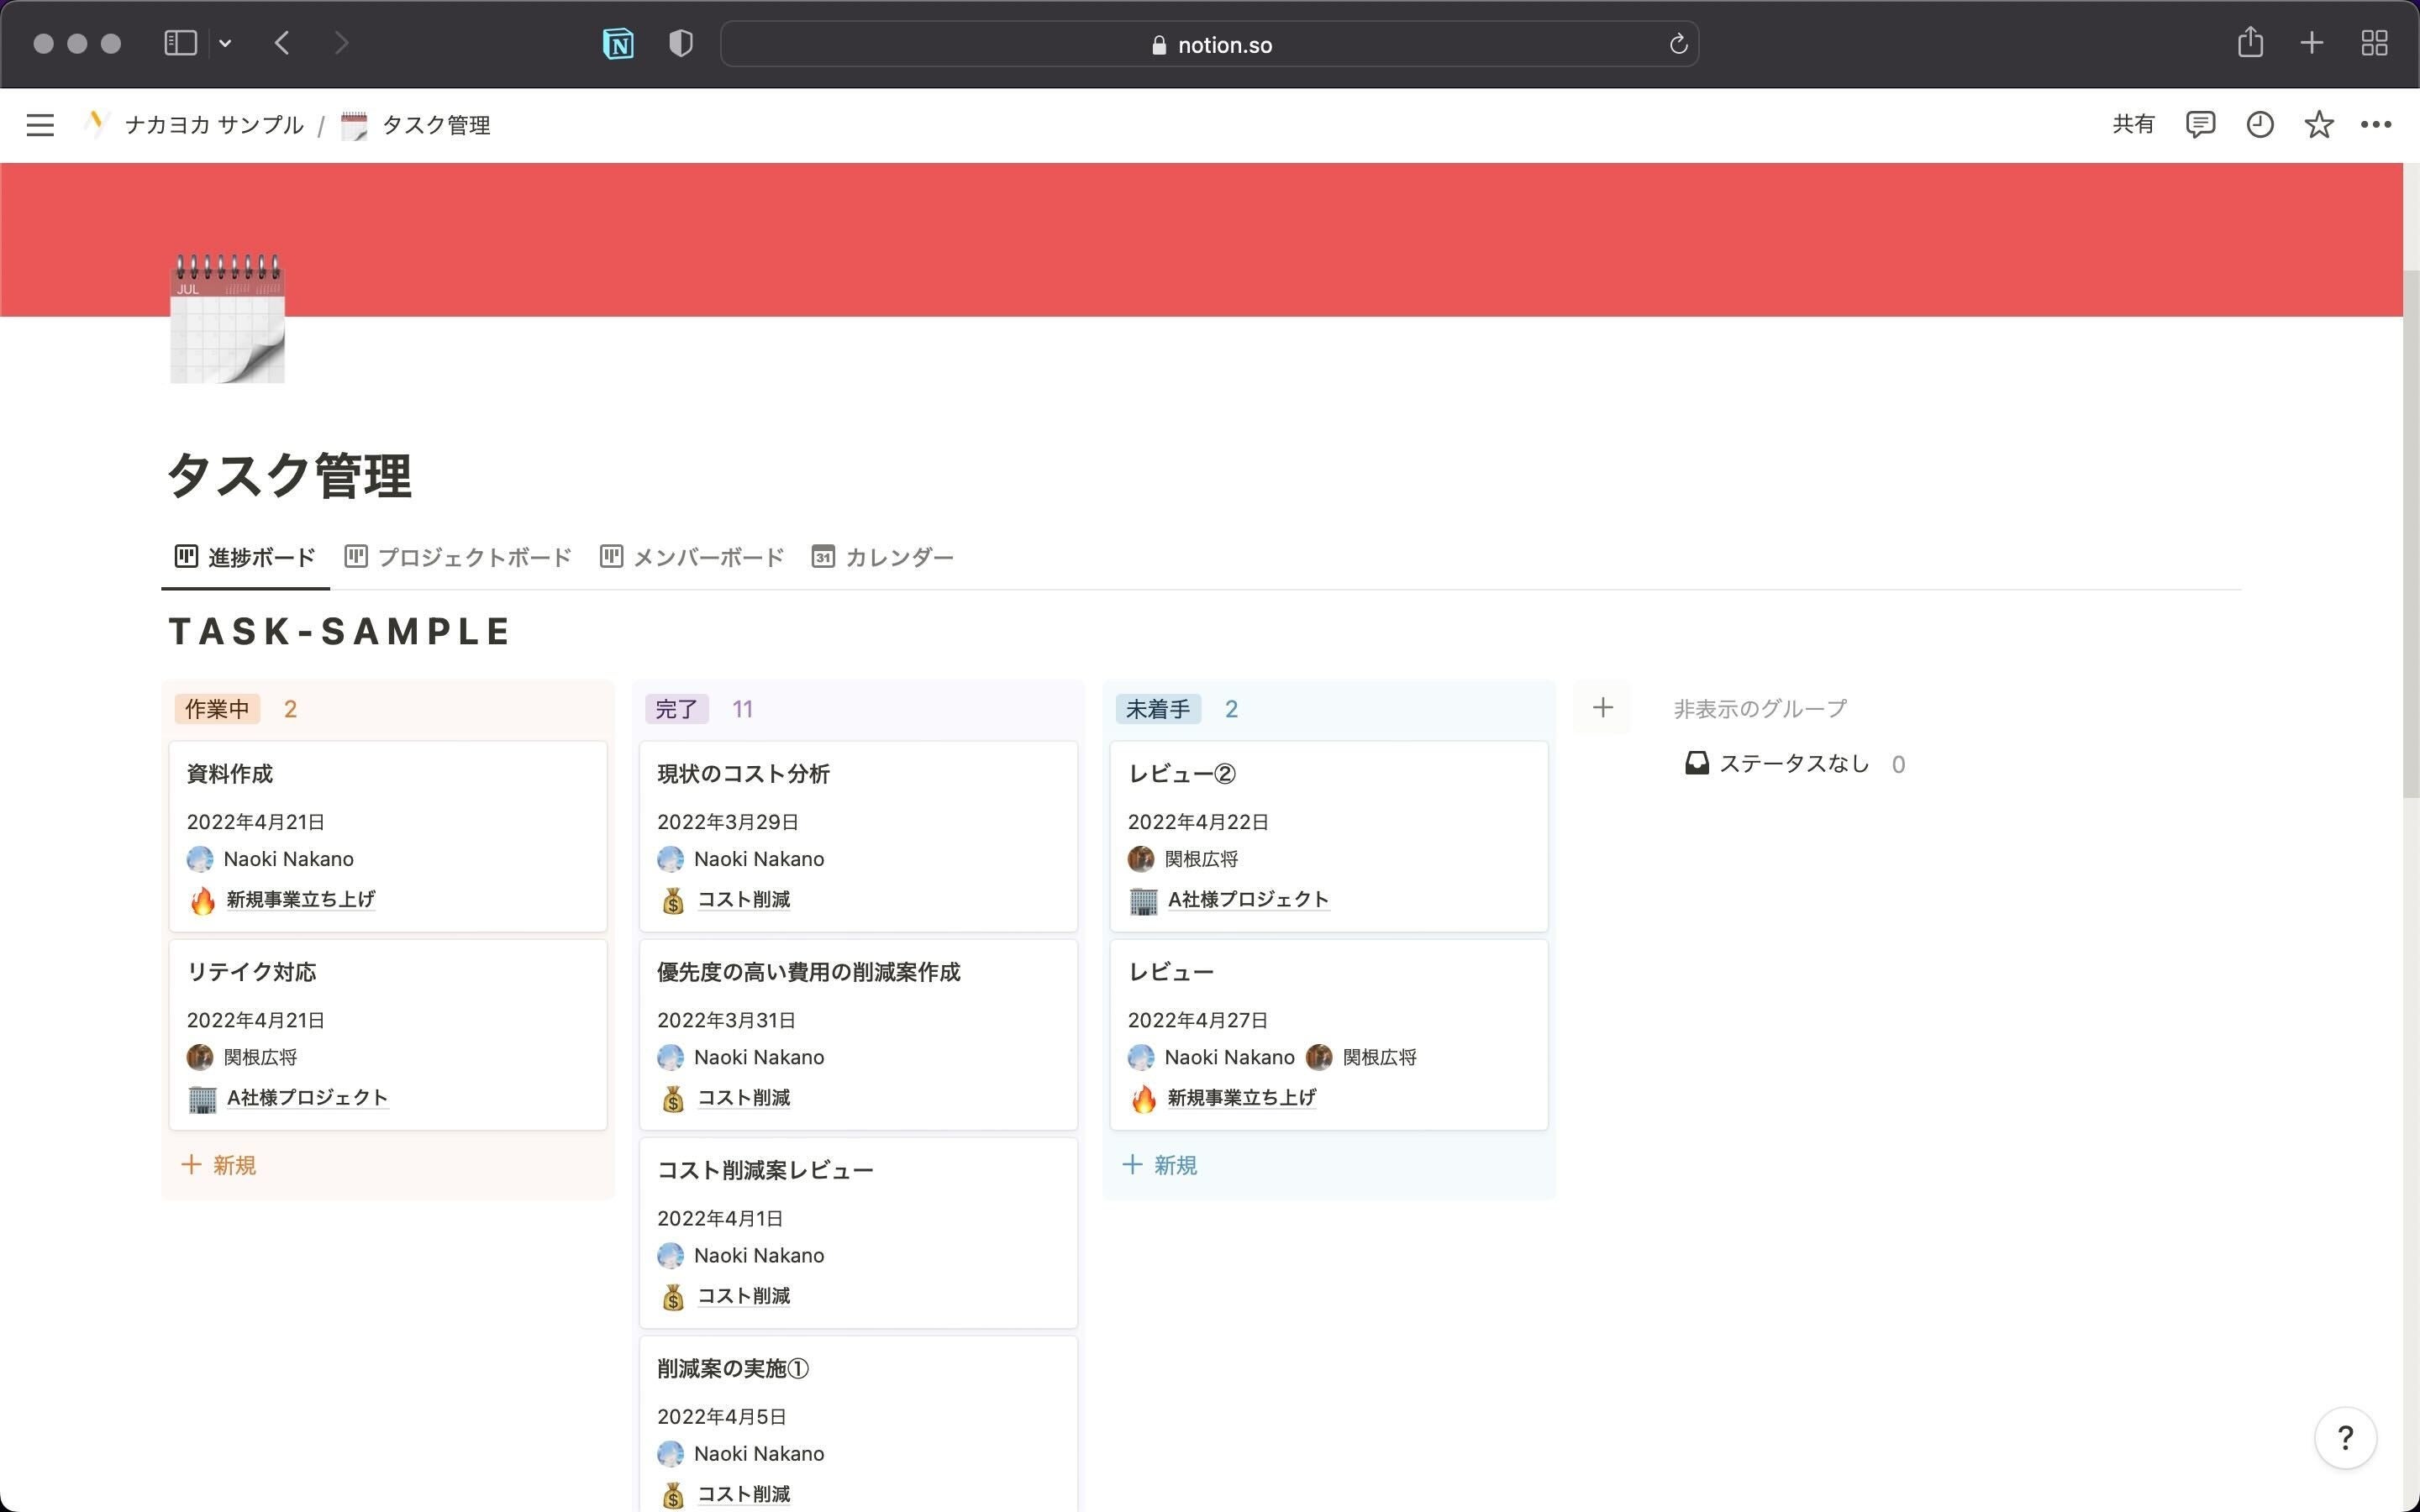Click the calendar page icon emoji
Screen dimensions: 2420x1512
tap(227, 320)
